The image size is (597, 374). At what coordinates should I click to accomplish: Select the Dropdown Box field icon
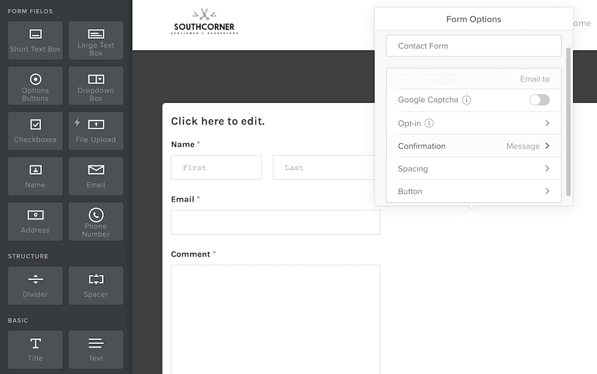coord(96,85)
